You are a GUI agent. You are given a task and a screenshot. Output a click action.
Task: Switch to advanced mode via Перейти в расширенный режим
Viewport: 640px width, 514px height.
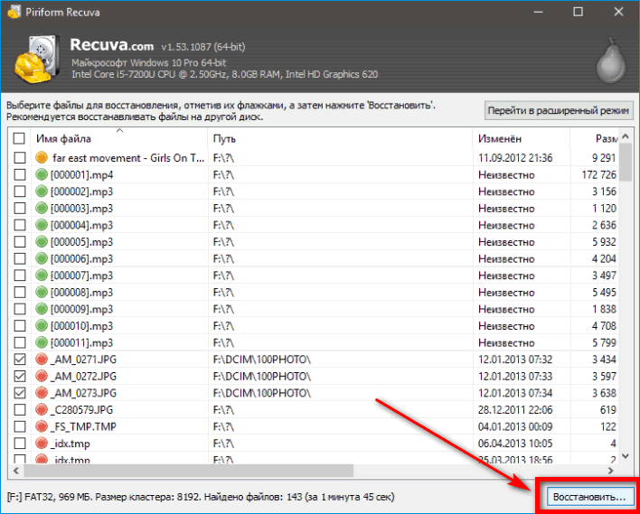click(x=557, y=110)
